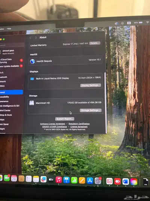This screenshot has width=150, height=201.
Task: Launch Adobe Creative Cloud in Dock
Action: pos(133,182)
